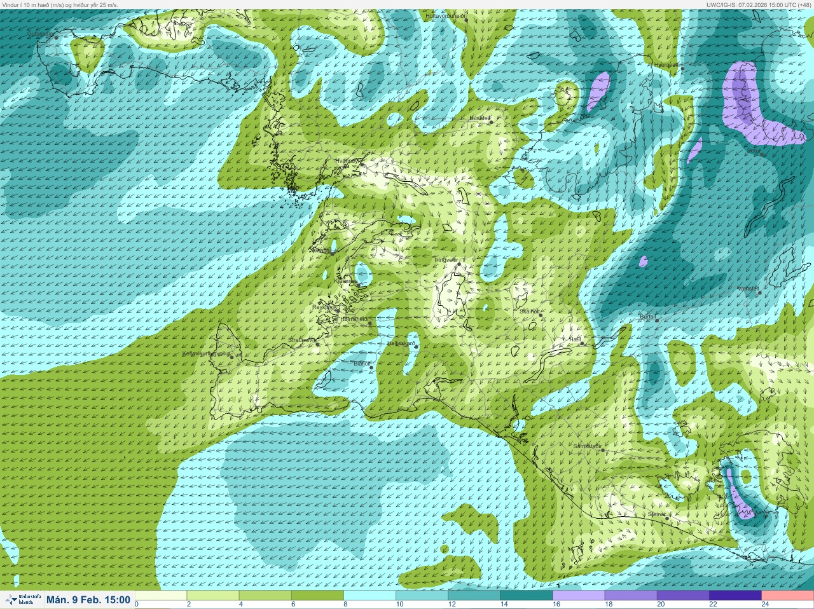The width and height of the screenshot is (814, 609).
Task: Pick the 8–10 m/s light cyan legend swatch
Action: [370, 596]
